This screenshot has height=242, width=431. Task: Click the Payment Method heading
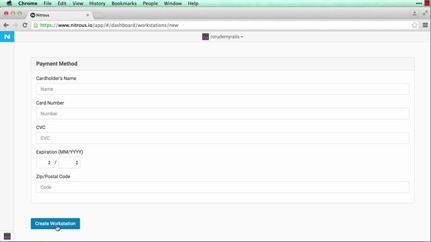pyautogui.click(x=57, y=64)
